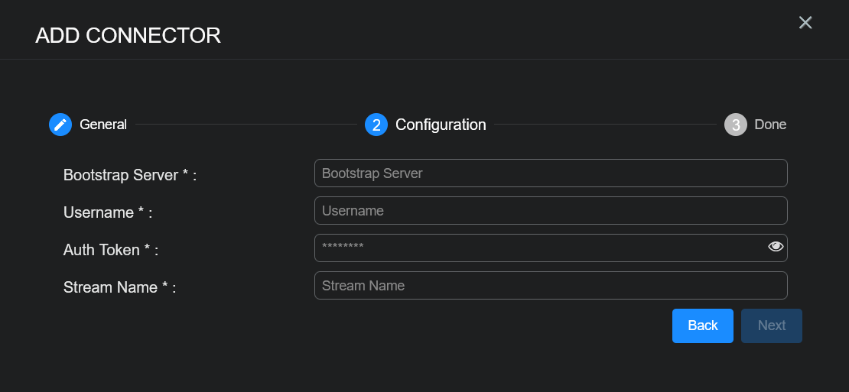Jump to the Done step label
The height and width of the screenshot is (392, 849).
pyautogui.click(x=770, y=125)
